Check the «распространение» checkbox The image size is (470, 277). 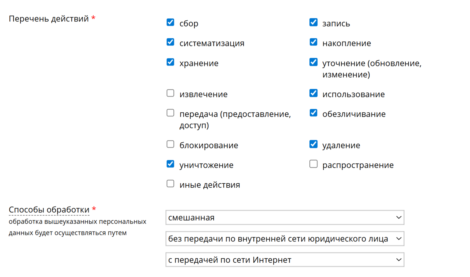313,164
